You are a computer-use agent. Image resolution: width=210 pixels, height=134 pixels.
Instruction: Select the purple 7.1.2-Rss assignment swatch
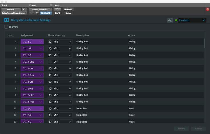click(x=32, y=75)
